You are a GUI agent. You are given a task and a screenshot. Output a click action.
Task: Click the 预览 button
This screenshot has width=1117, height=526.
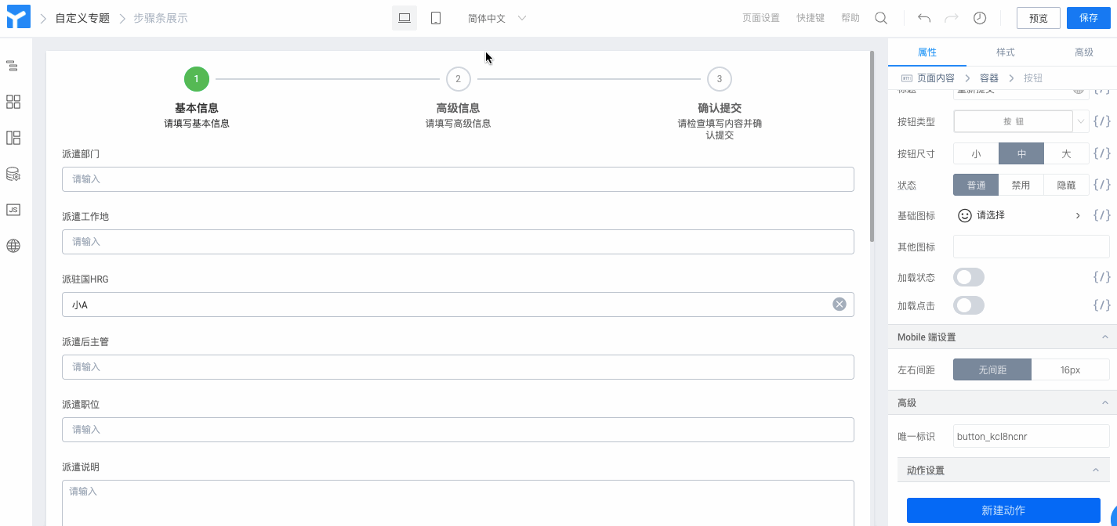tap(1039, 18)
